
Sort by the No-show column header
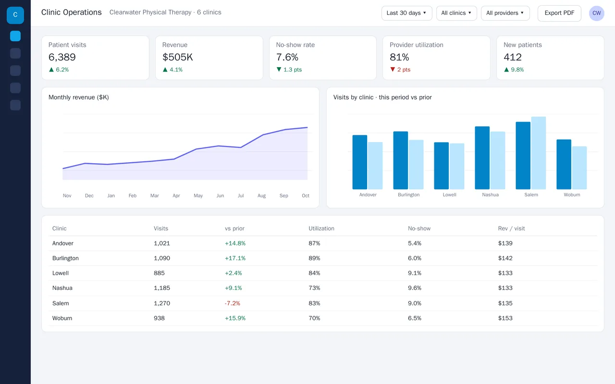tap(419, 228)
